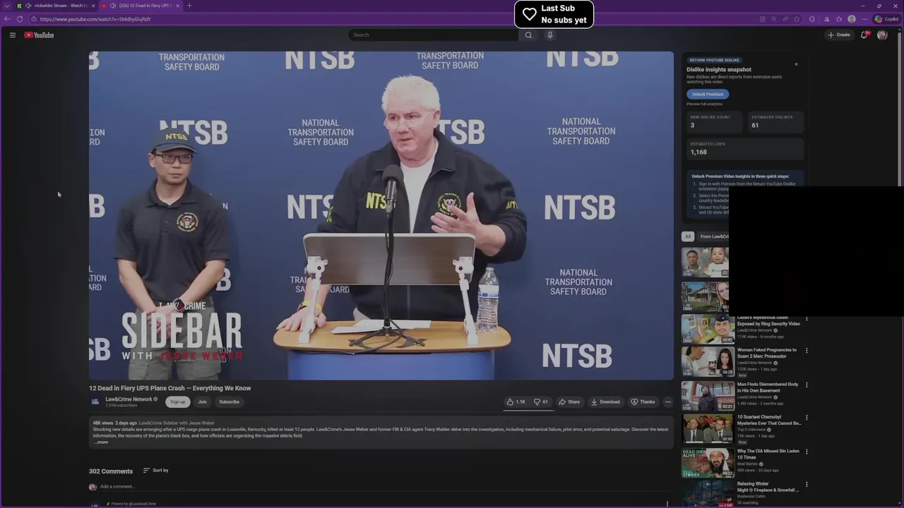Open a new browser tab

click(x=189, y=6)
